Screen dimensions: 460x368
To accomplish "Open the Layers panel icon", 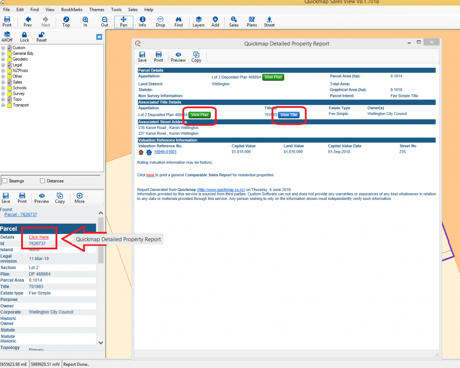I will point(199,21).
